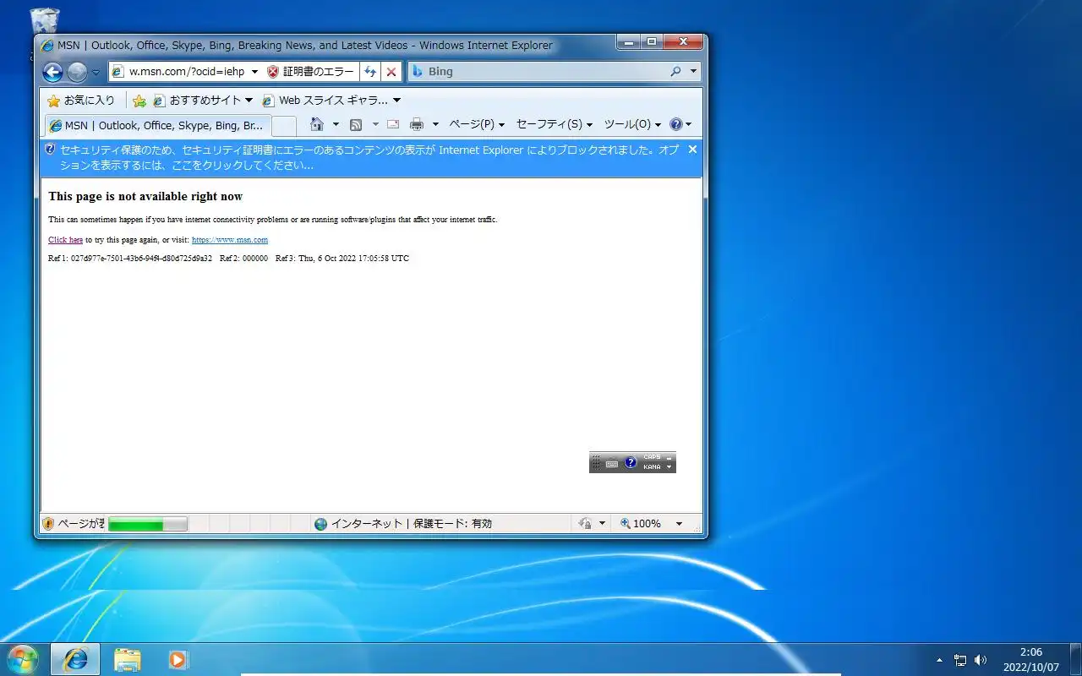This screenshot has width=1082, height=676.
Task: Expand the Home button dropdown arrow
Action: tap(336, 124)
